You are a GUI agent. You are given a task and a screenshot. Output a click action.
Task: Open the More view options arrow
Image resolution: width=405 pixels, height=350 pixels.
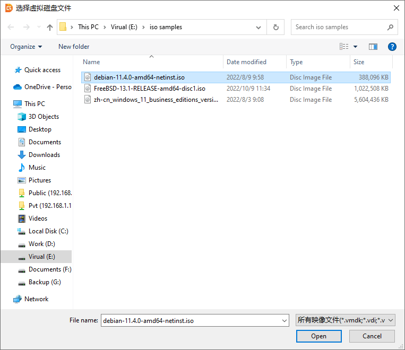coord(356,47)
